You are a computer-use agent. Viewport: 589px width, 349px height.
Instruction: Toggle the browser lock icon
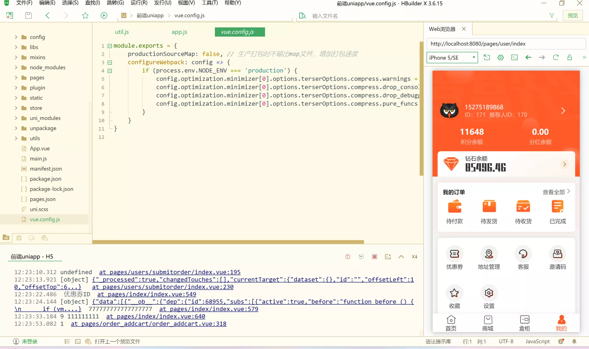tap(569, 58)
